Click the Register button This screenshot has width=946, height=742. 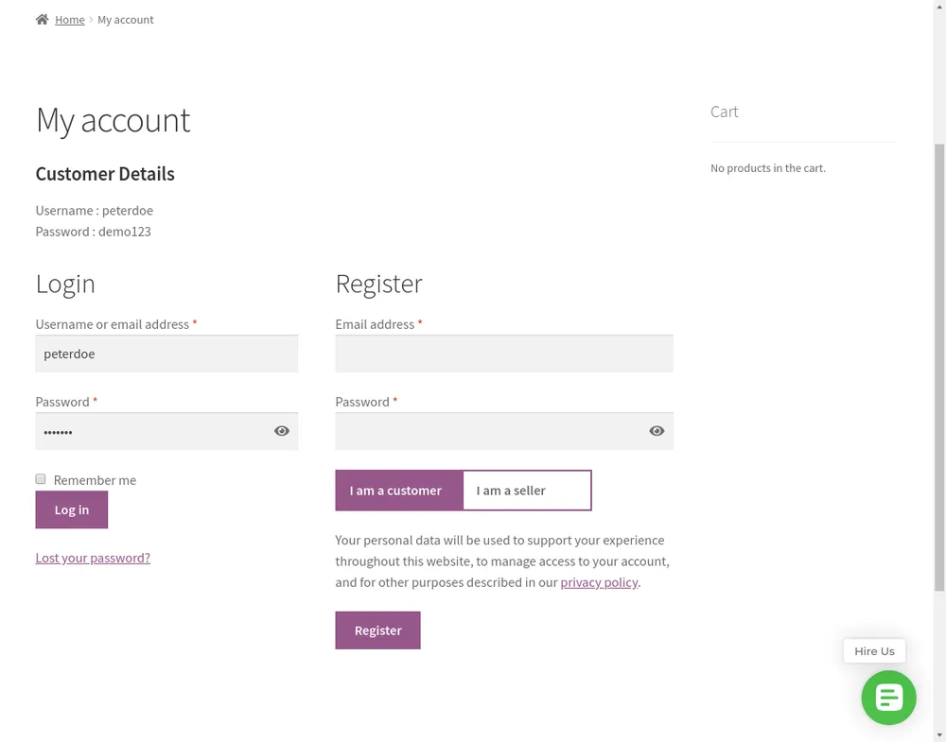coord(377,630)
